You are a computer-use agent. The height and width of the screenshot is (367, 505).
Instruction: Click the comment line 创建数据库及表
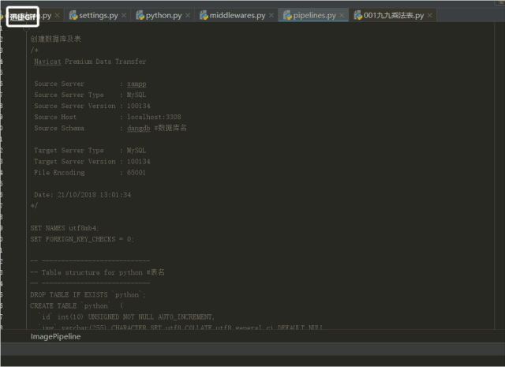[56, 39]
